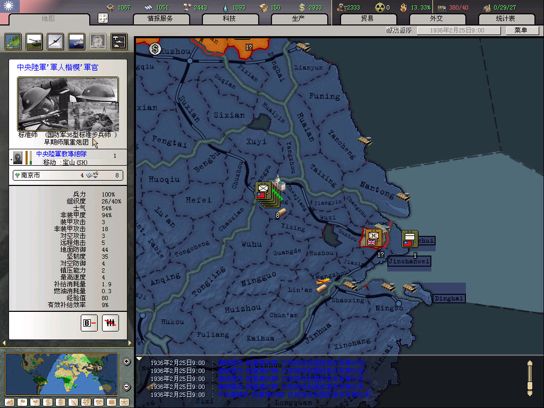Click the Nanjing capital building icon

(x=278, y=183)
